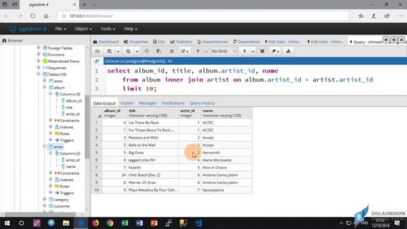The width and height of the screenshot is (407, 229).
Task: Expand the Functions tree node
Action: tap(38, 54)
